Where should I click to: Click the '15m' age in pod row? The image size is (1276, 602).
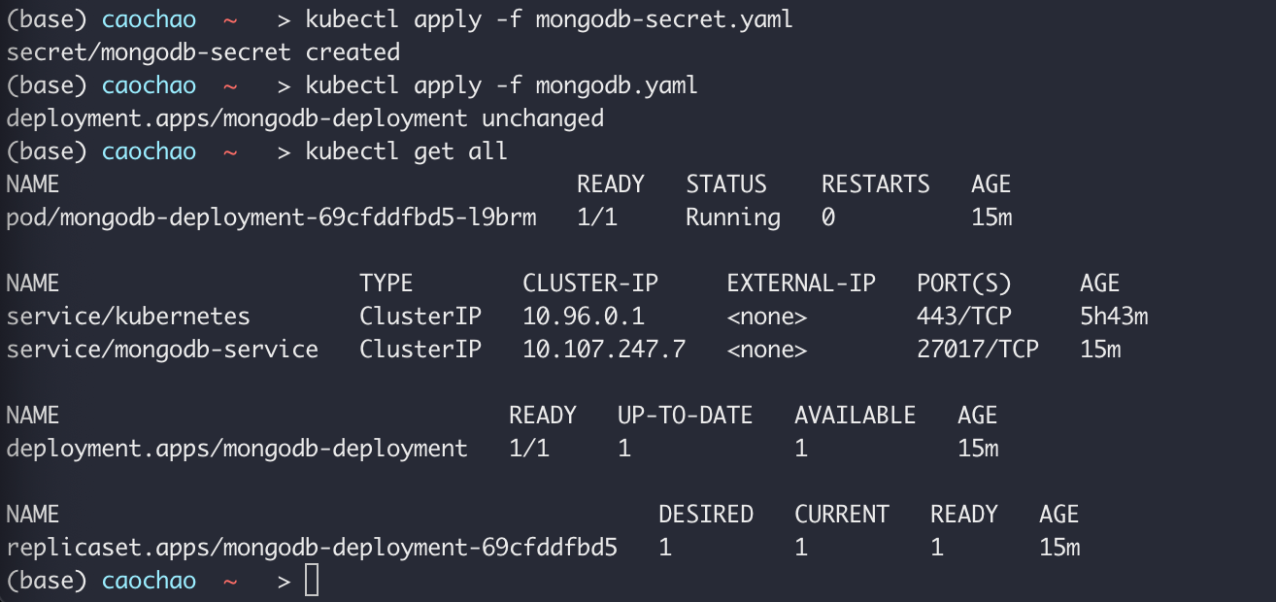[x=991, y=217]
